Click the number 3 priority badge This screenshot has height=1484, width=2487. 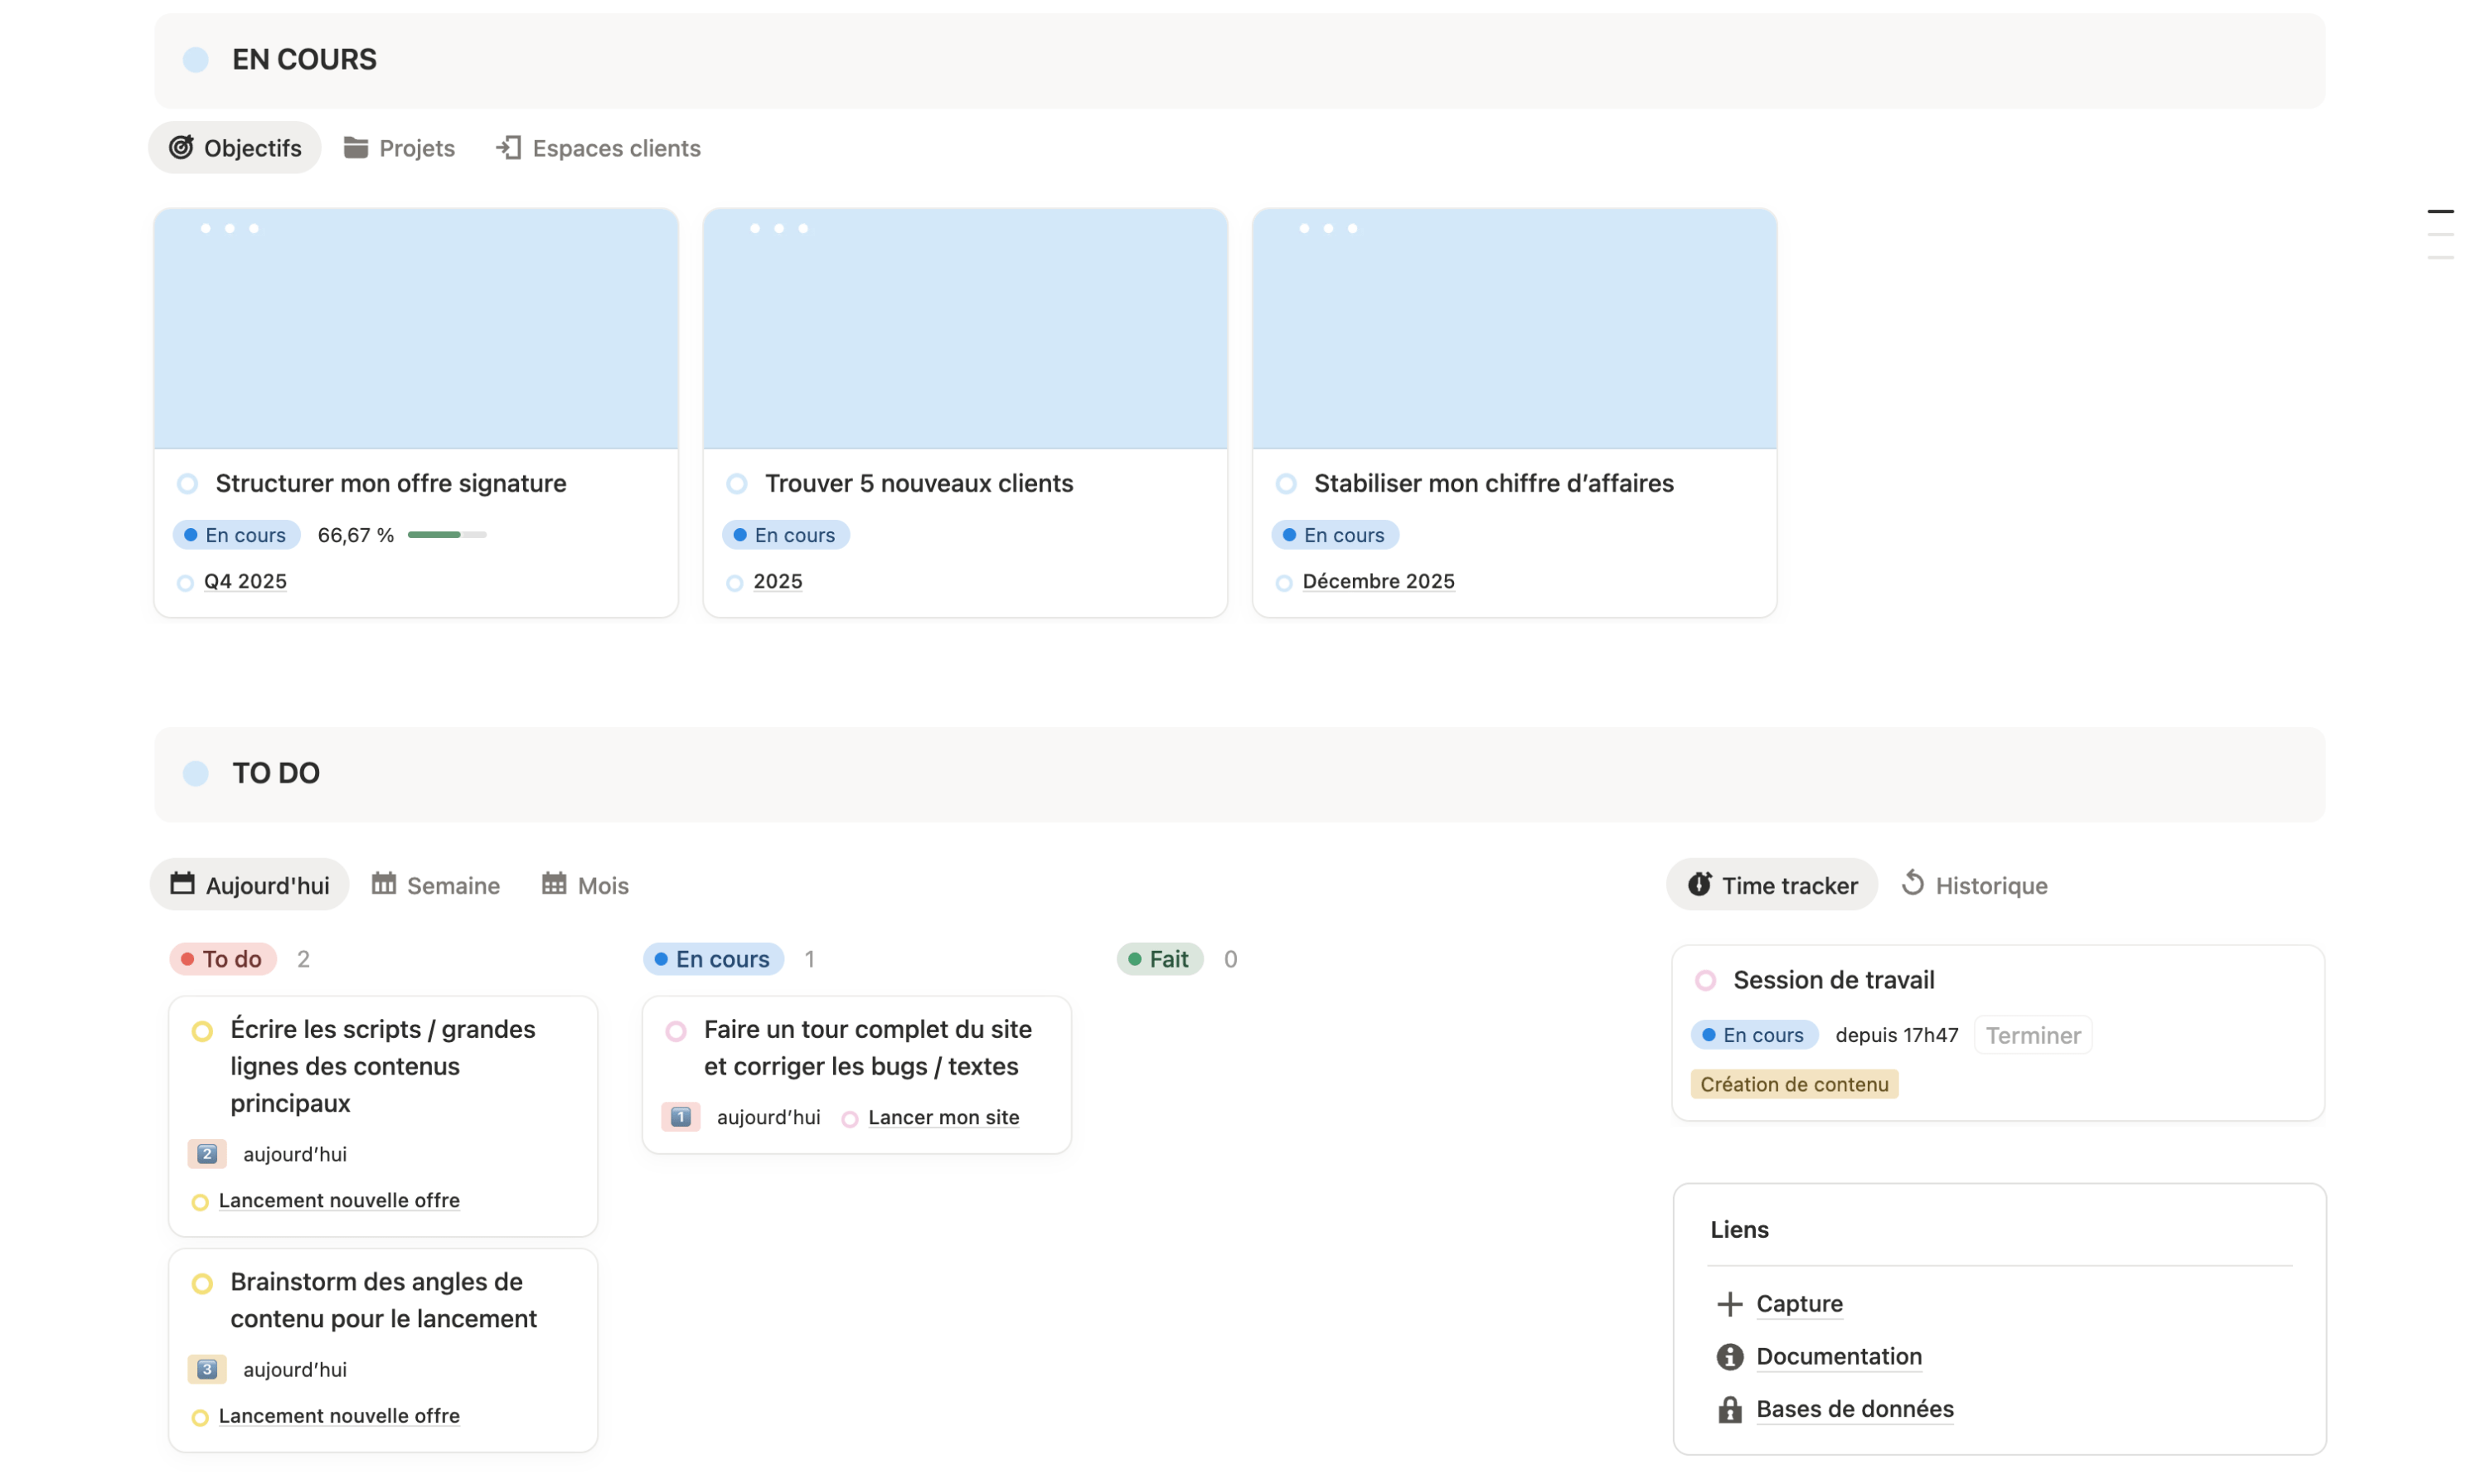pyautogui.click(x=207, y=1369)
